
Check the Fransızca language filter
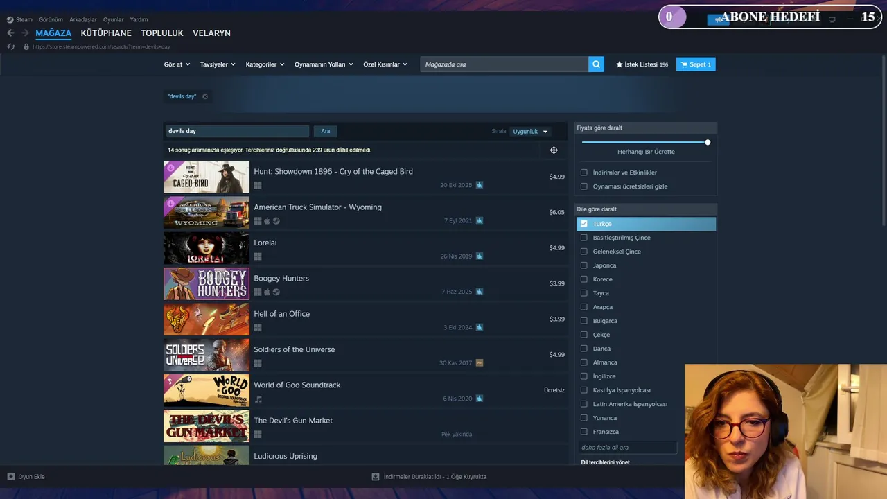tap(584, 432)
